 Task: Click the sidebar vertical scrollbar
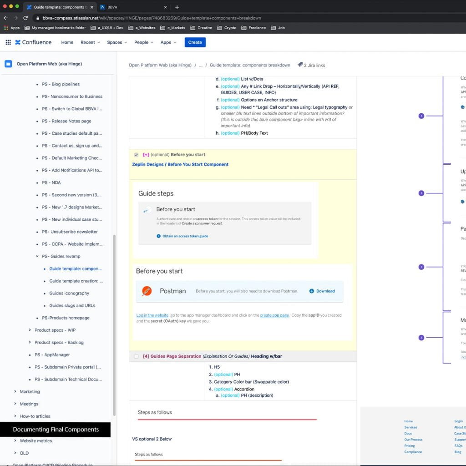coord(114,319)
